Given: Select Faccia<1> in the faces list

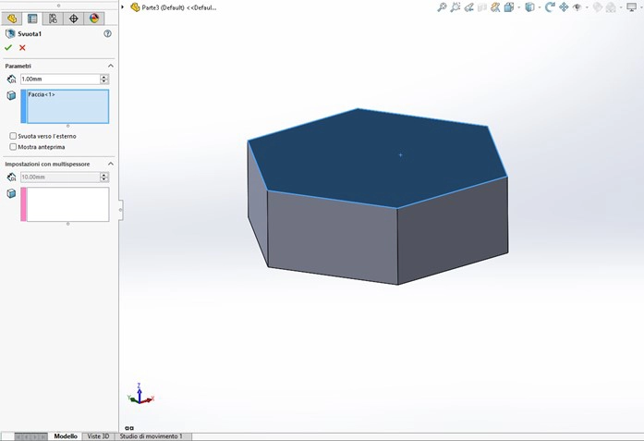Looking at the screenshot, I should [42, 94].
